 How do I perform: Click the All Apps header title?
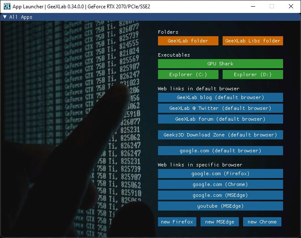[21, 17]
